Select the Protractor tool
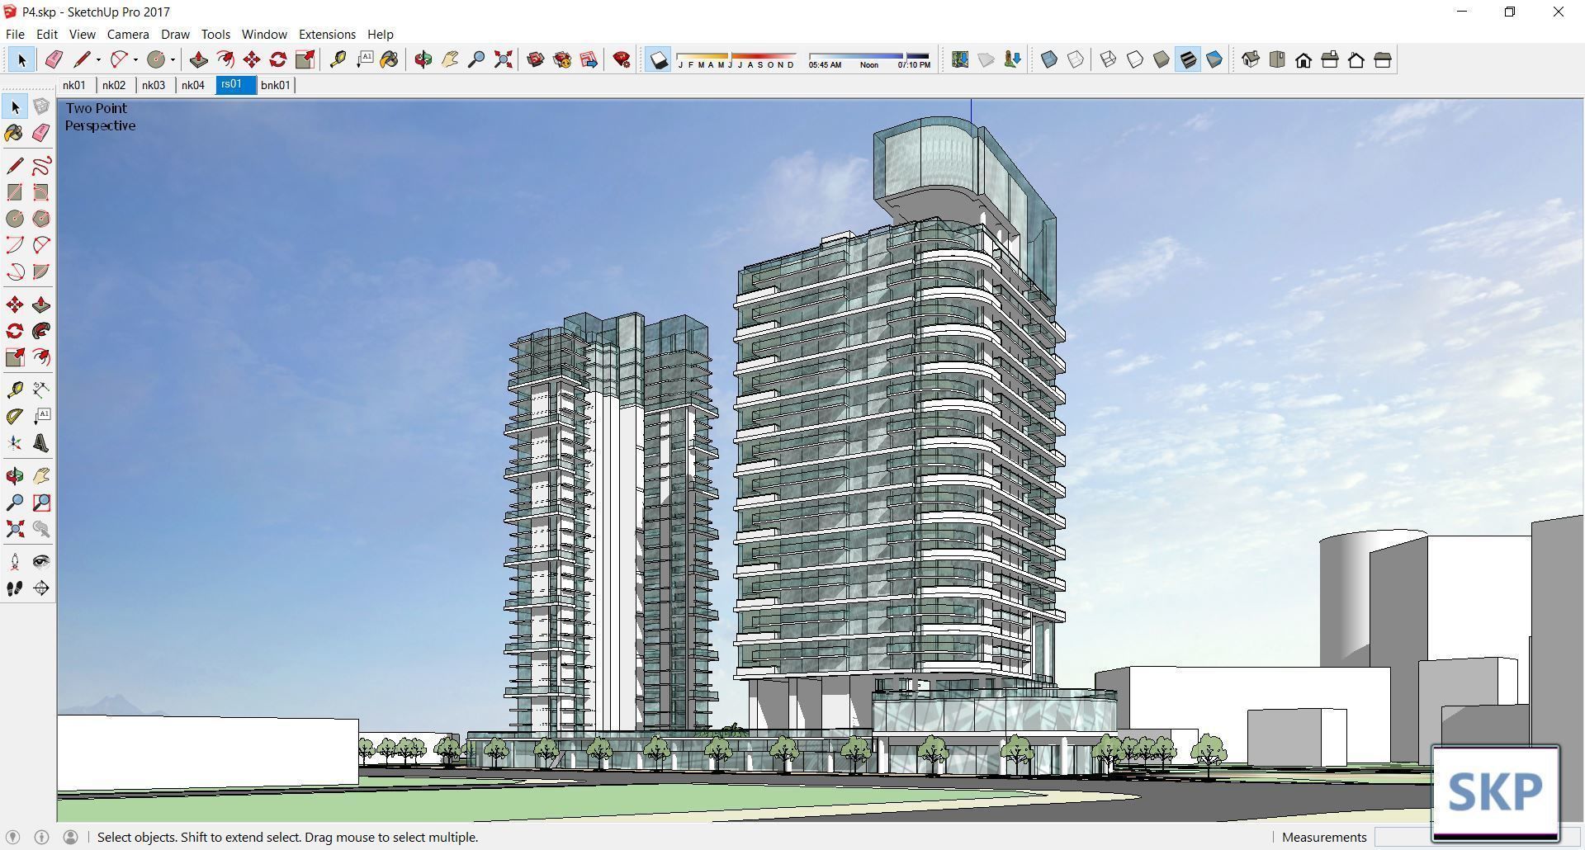The width and height of the screenshot is (1585, 850). click(15, 417)
